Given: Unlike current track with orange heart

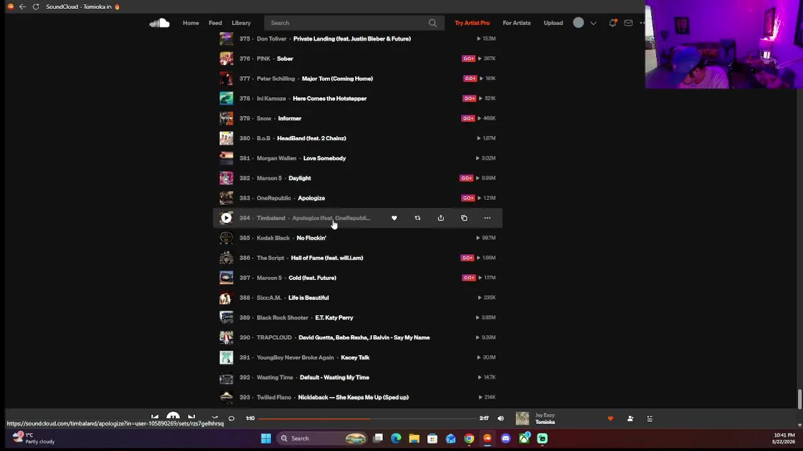Looking at the screenshot, I should [x=610, y=418].
